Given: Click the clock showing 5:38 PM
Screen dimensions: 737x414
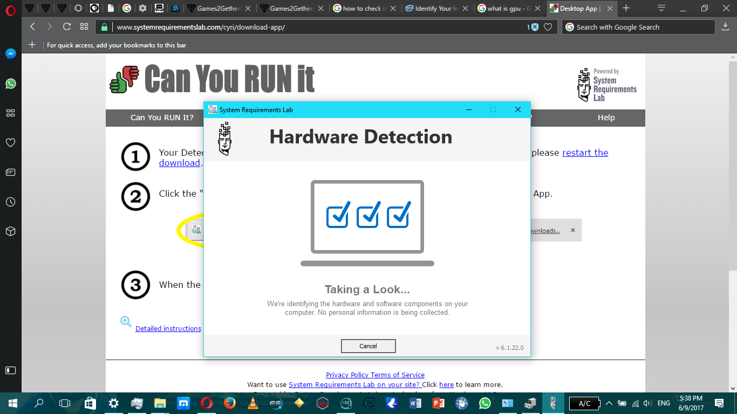Looking at the screenshot, I should point(691,403).
